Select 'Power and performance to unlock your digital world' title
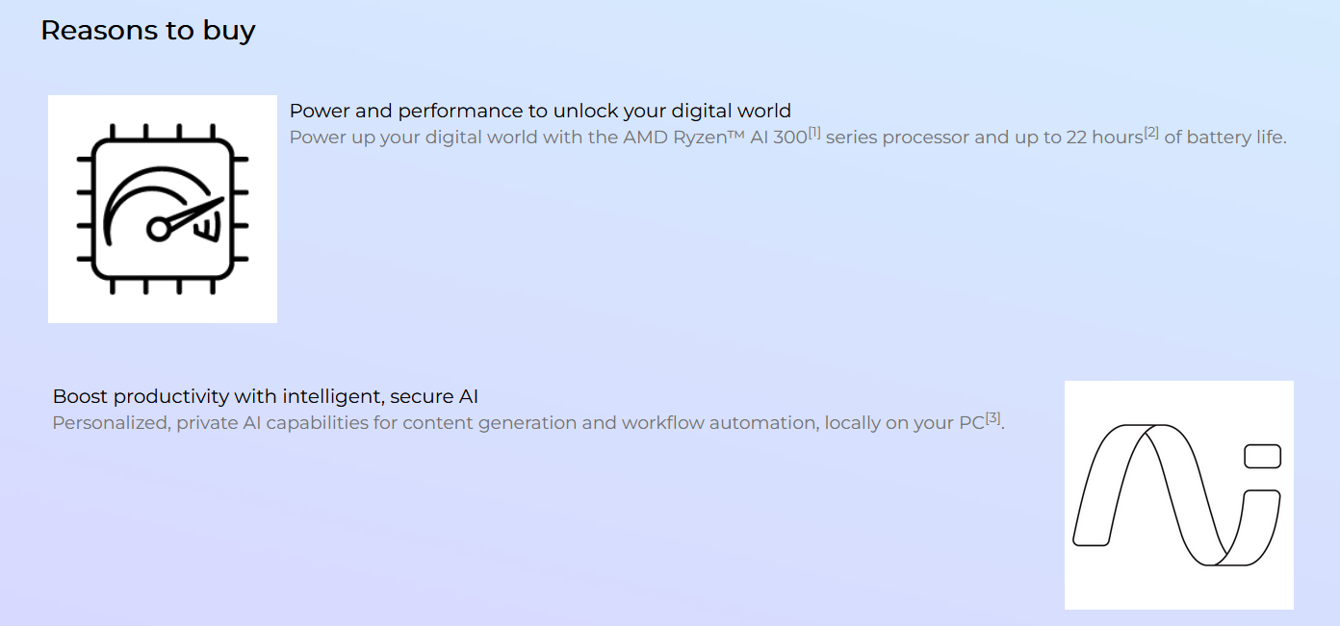 tap(540, 111)
